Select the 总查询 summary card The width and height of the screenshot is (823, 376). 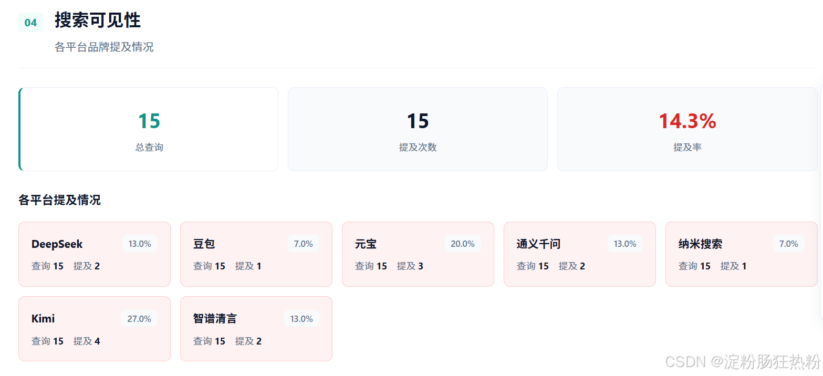(149, 129)
